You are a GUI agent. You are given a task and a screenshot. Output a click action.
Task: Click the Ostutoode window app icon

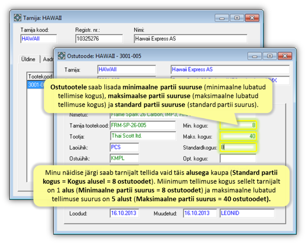coord(62,56)
